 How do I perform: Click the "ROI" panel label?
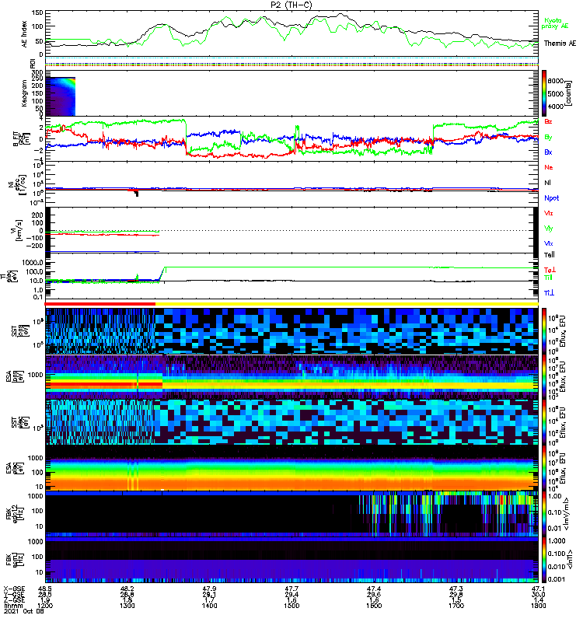point(33,63)
